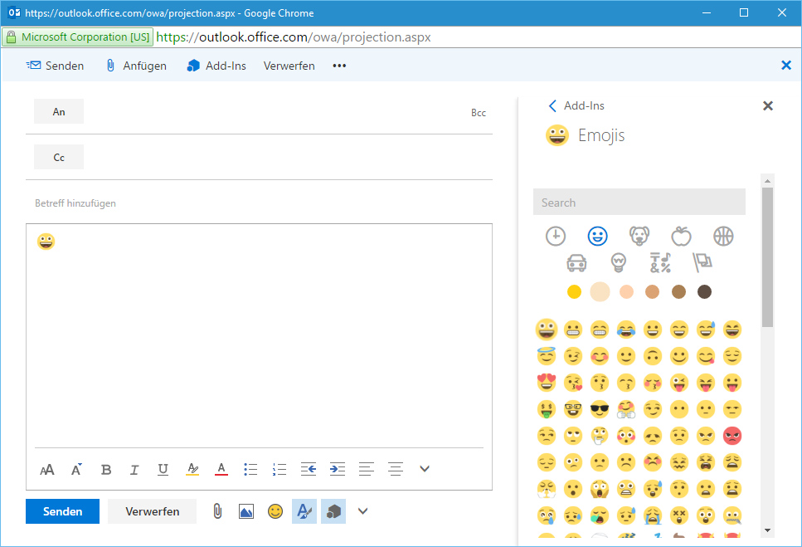802x547 pixels.
Task: Toggle bulleted list
Action: click(x=250, y=469)
